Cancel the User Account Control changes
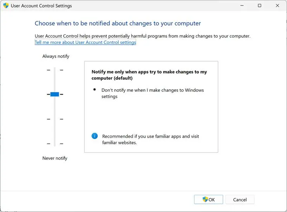Viewport: 287px width, 212px height. [240, 199]
